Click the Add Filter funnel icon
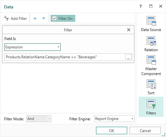Viewport: 166px width, 137px height. pyautogui.click(x=6, y=18)
